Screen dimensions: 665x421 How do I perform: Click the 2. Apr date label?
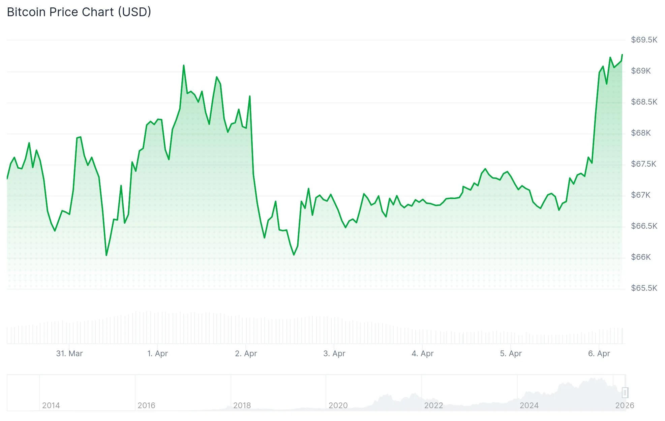246,354
